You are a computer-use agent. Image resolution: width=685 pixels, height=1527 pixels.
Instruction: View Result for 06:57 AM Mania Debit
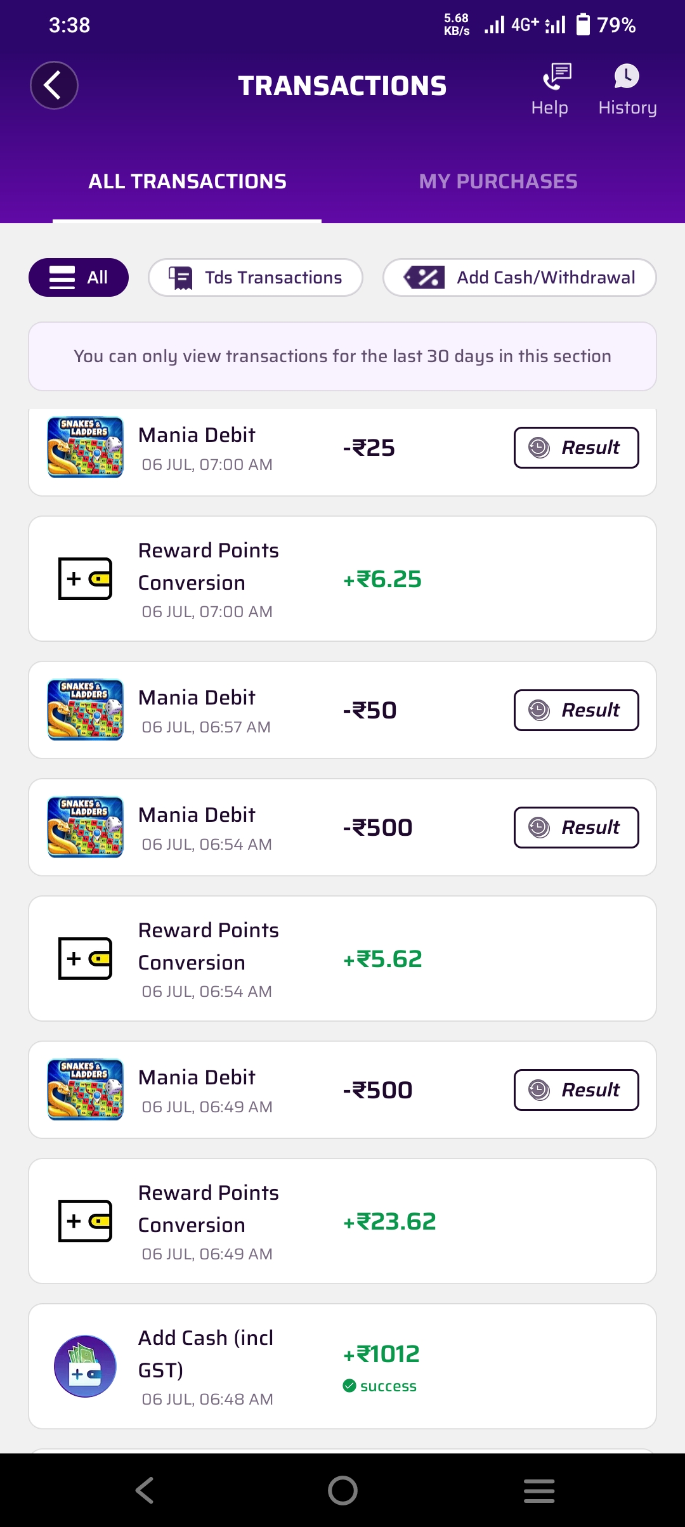(x=576, y=710)
